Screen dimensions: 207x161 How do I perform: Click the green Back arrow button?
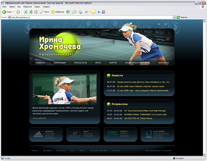(4, 12)
